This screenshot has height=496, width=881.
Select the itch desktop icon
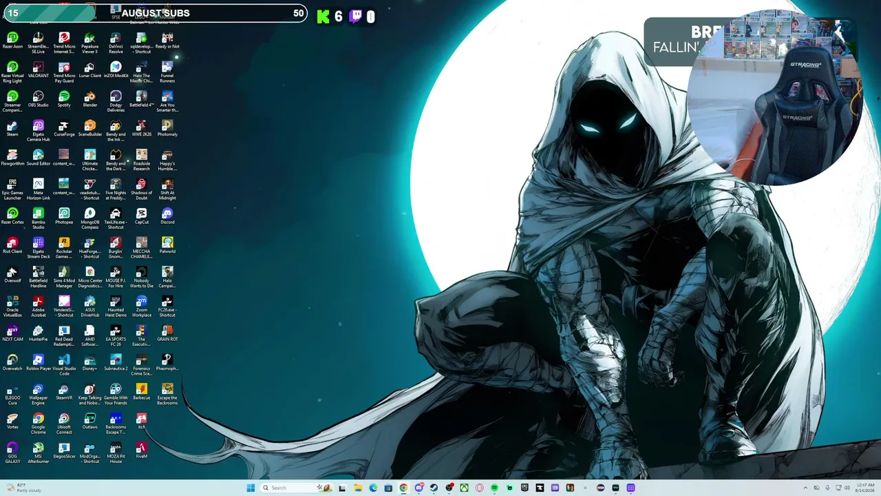tap(141, 421)
